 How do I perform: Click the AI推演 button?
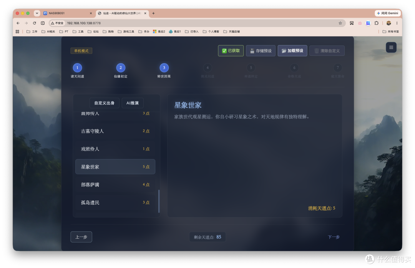(x=132, y=103)
